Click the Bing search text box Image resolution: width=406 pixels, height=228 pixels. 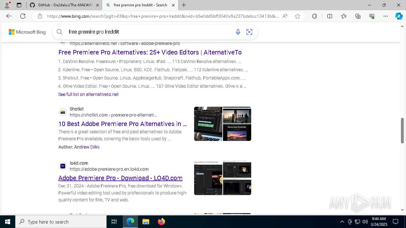[149, 32]
